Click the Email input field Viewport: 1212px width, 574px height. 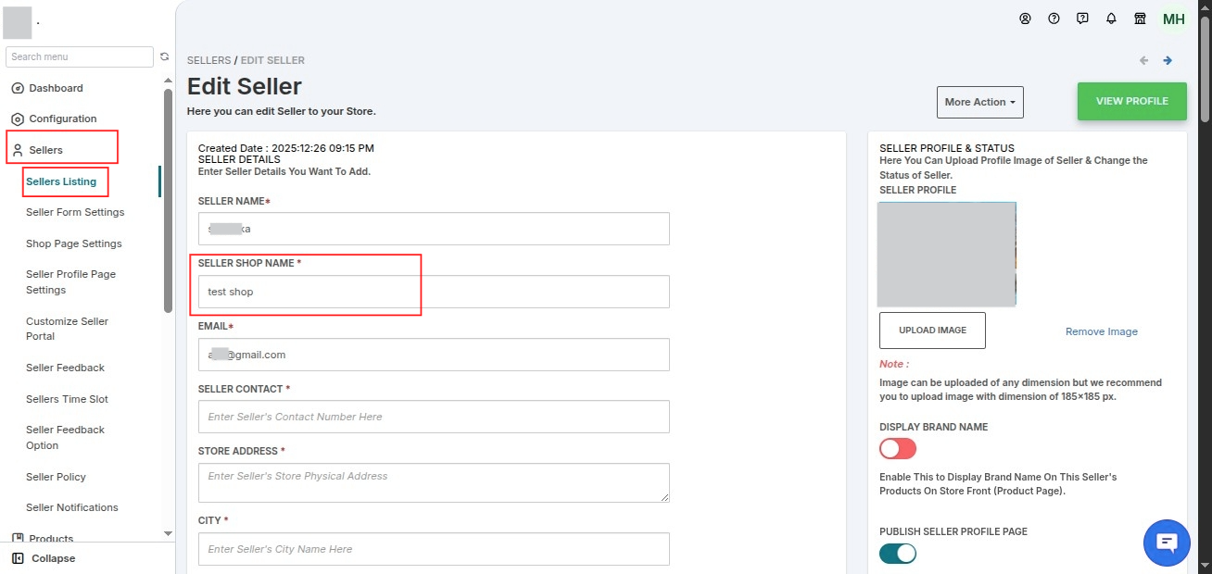coord(434,355)
